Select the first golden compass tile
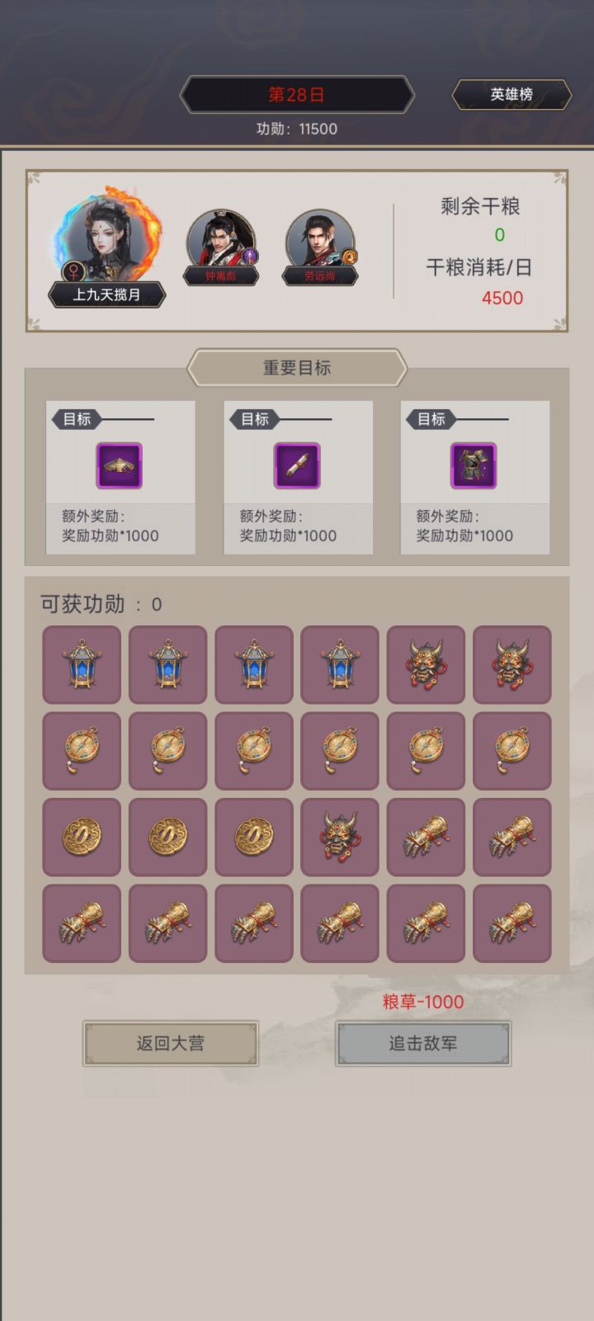 (x=82, y=751)
